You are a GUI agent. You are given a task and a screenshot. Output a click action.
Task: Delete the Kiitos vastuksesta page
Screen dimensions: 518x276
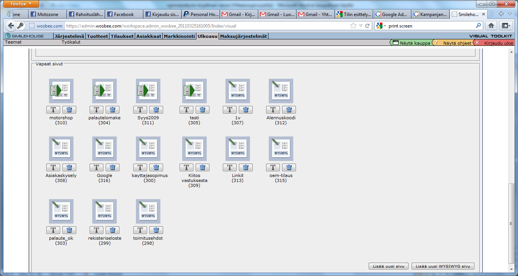click(202, 167)
